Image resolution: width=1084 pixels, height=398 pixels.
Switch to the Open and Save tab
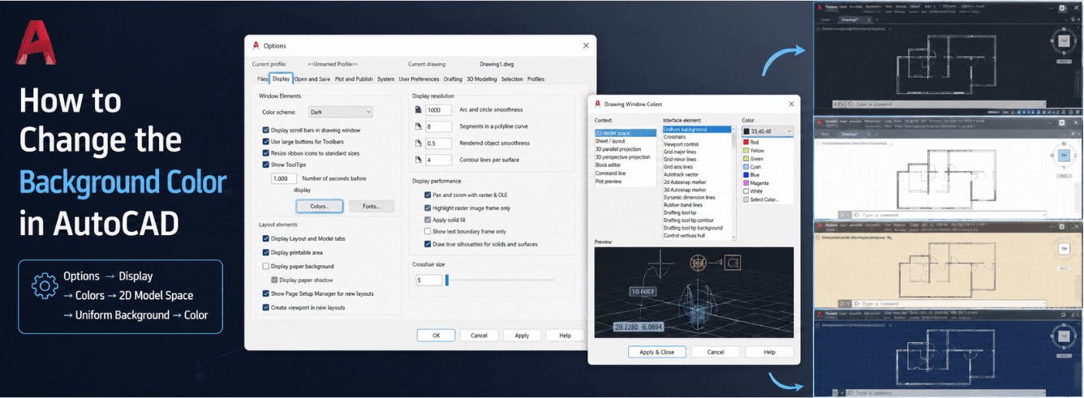click(312, 79)
